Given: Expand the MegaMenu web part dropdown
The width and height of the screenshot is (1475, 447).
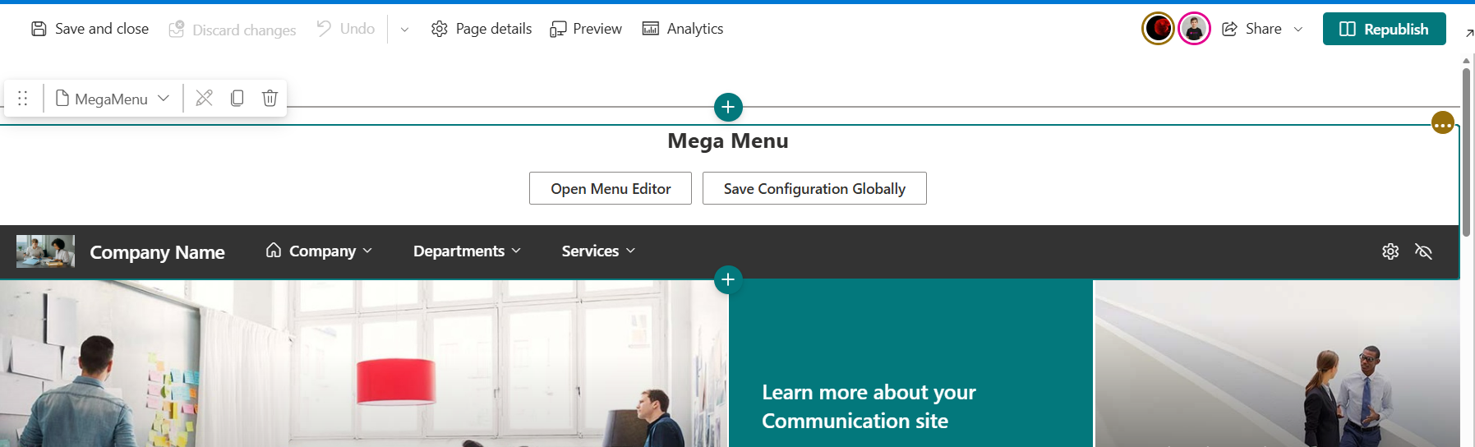Looking at the screenshot, I should (164, 99).
